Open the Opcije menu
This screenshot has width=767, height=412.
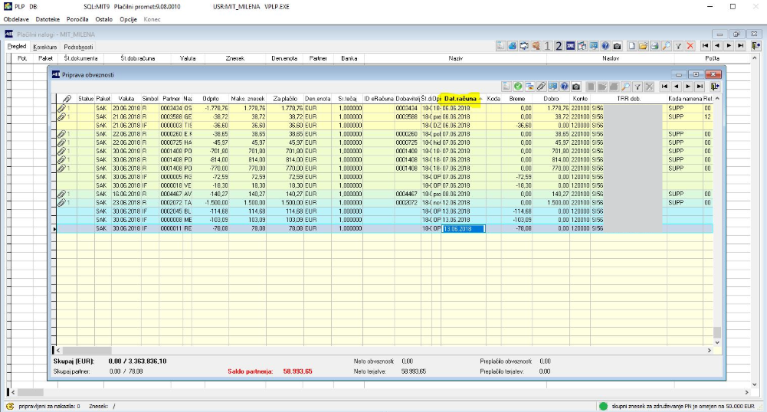(x=128, y=18)
